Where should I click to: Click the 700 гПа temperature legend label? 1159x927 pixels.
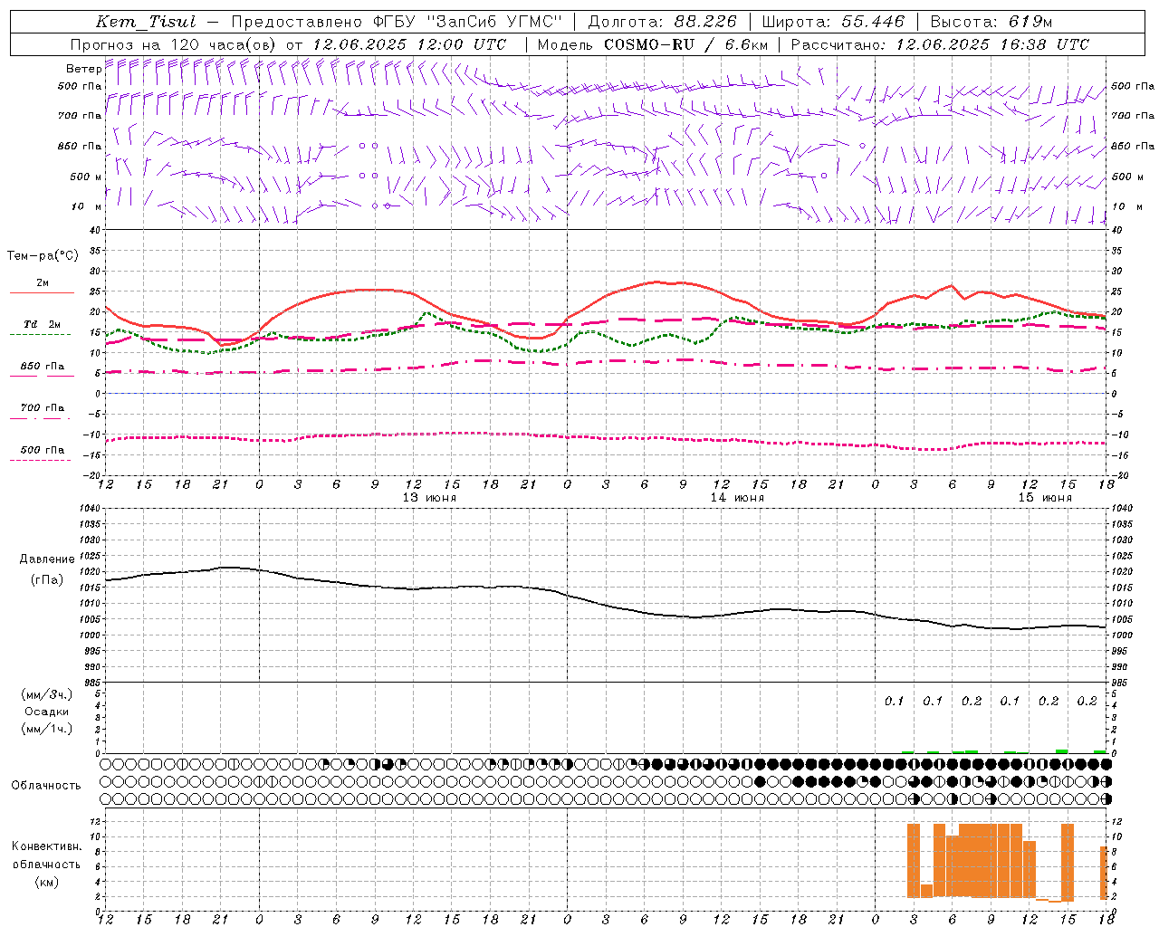pyautogui.click(x=43, y=408)
